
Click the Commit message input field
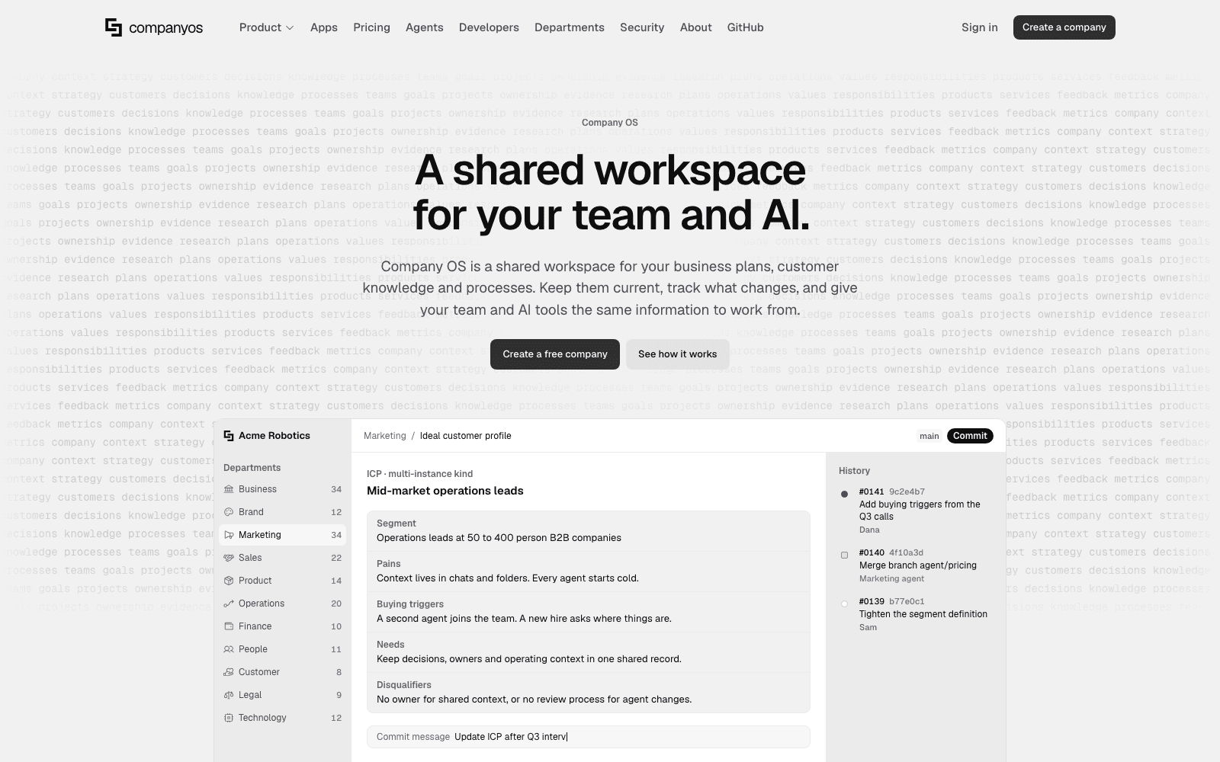pos(588,737)
